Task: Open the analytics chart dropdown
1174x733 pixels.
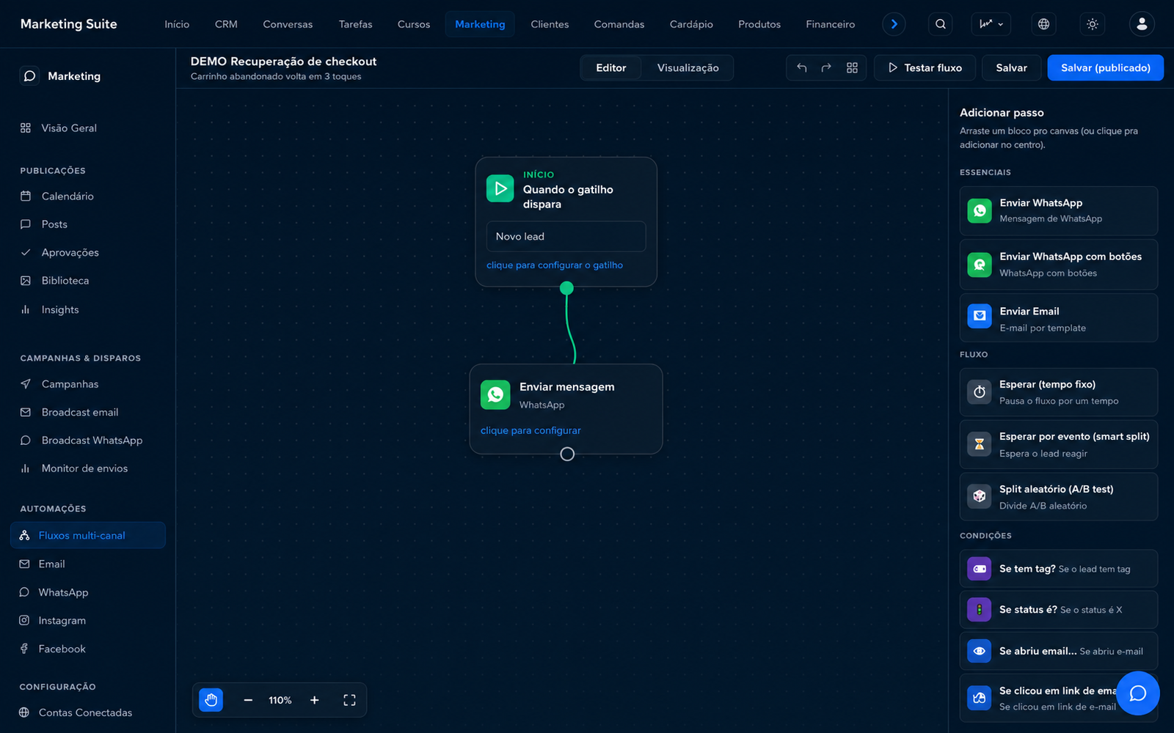Action: pos(991,24)
